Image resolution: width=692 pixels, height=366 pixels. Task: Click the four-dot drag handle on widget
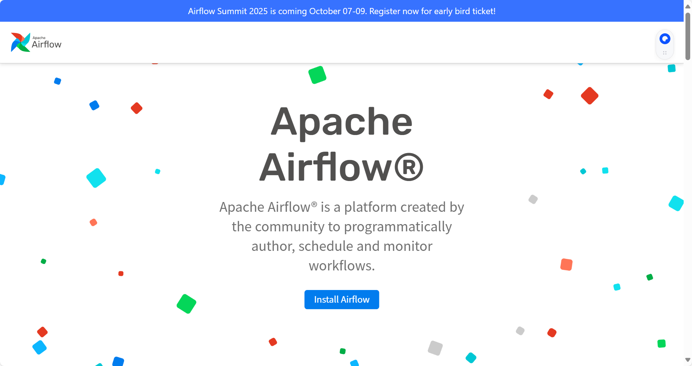coord(665,53)
